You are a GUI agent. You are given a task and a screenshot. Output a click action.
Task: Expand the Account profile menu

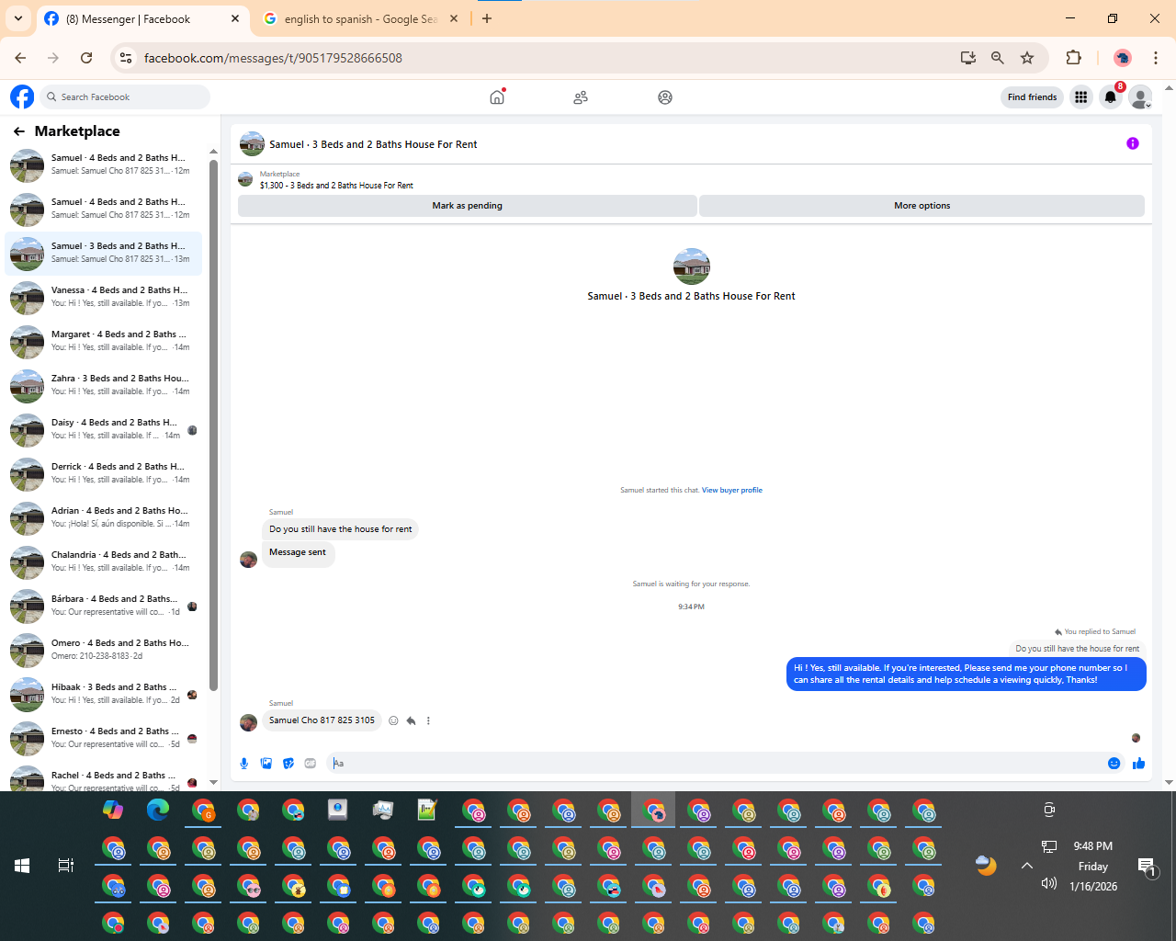coord(1140,96)
